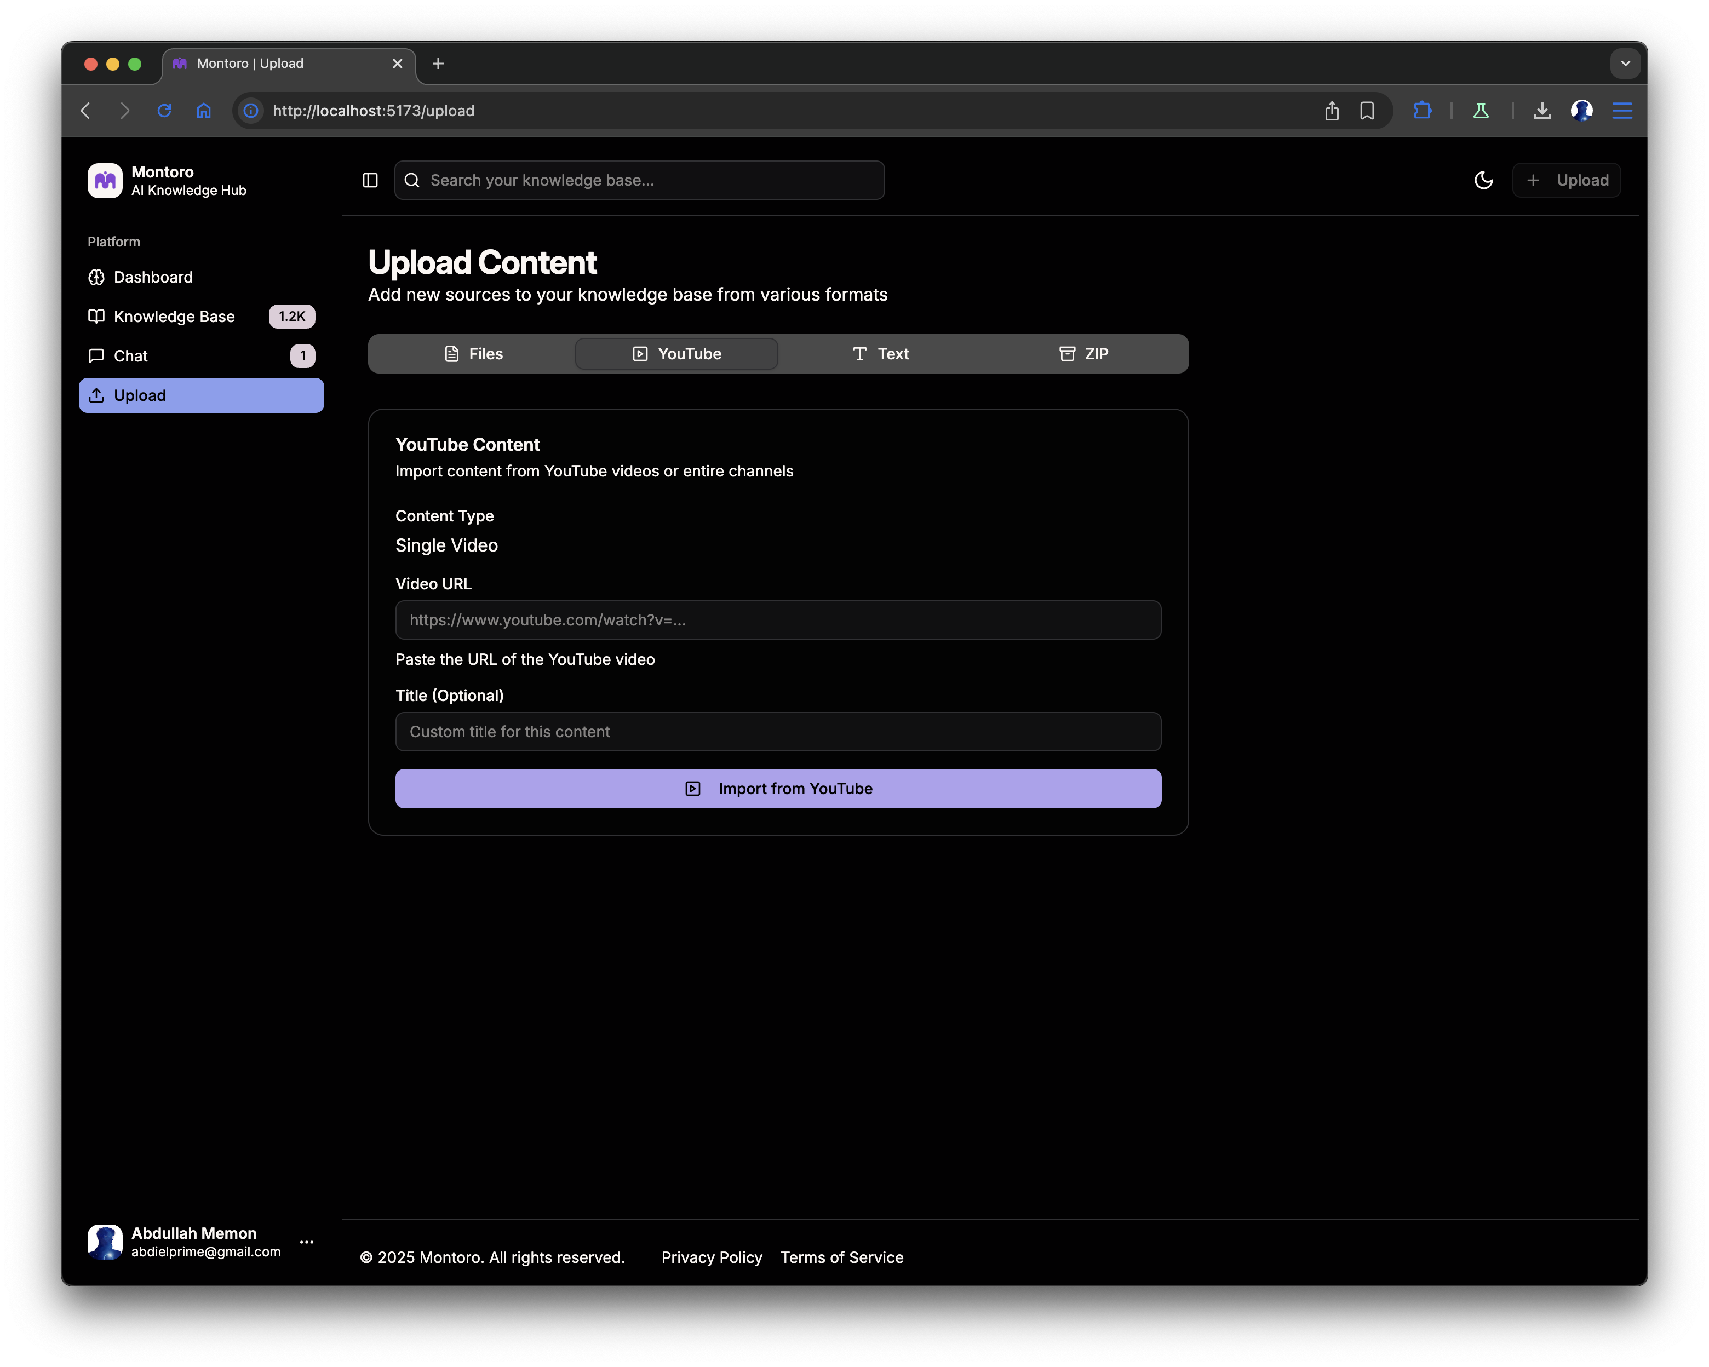Click the share icon in the address bar
Image resolution: width=1709 pixels, height=1367 pixels.
tap(1332, 111)
